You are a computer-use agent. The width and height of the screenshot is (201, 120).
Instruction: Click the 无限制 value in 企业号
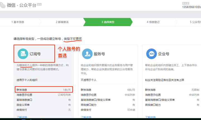[195, 90]
